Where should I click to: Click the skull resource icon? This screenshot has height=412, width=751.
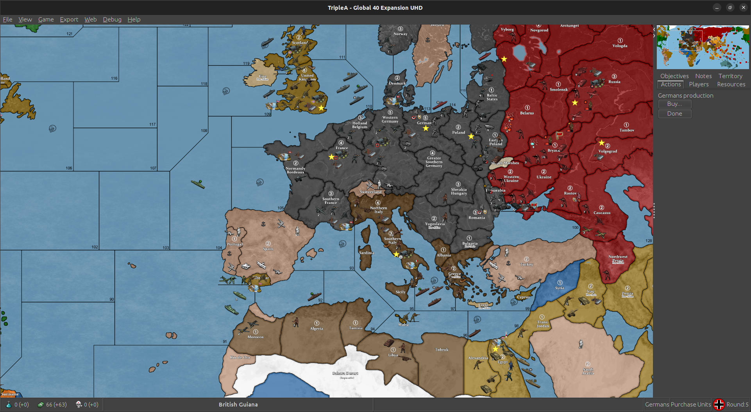(79, 405)
